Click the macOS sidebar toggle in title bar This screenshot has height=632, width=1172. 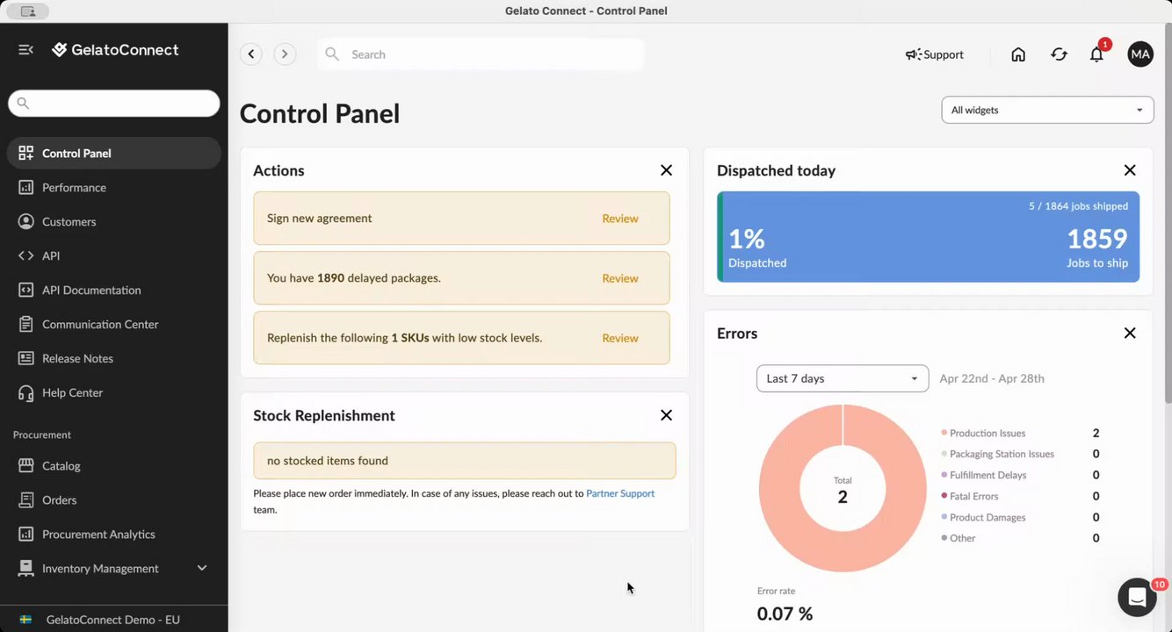(28, 11)
